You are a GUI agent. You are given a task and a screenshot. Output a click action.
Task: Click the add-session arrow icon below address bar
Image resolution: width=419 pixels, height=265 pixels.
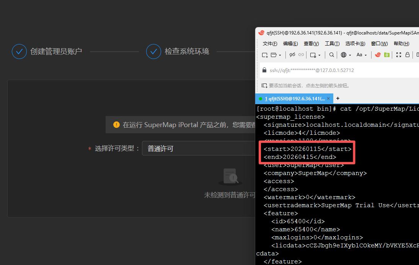tap(264, 85)
